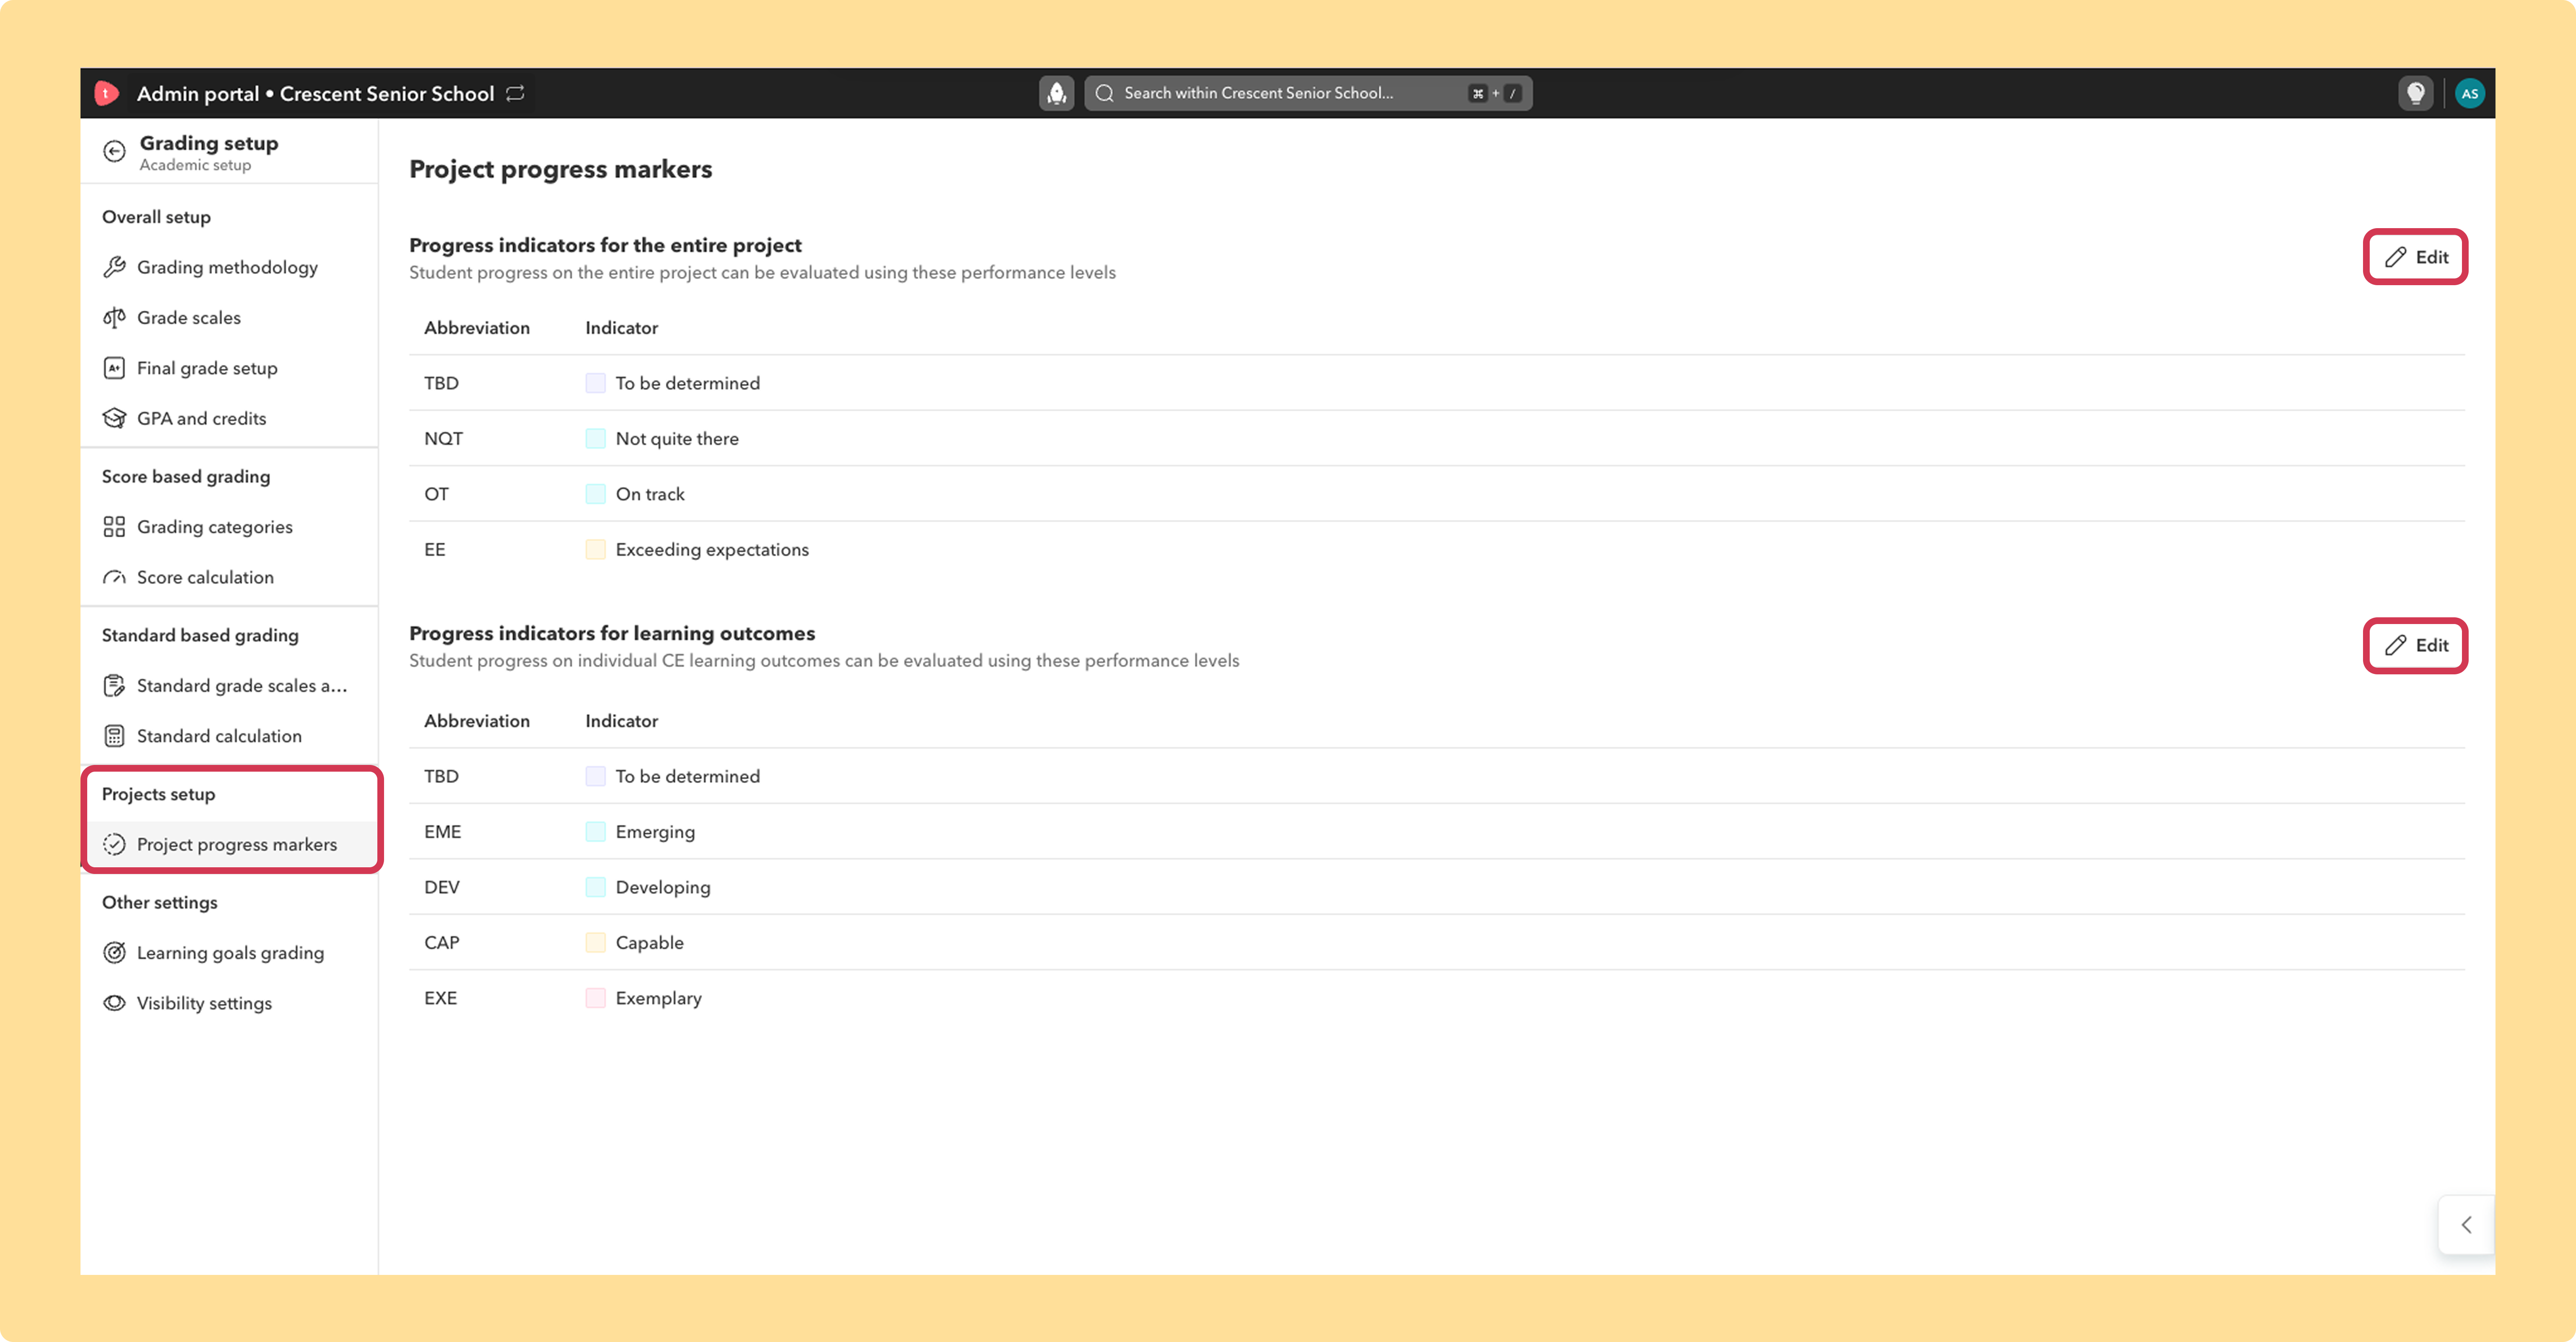Click the CAP abbreviation cell
2576x1342 pixels.
[441, 943]
